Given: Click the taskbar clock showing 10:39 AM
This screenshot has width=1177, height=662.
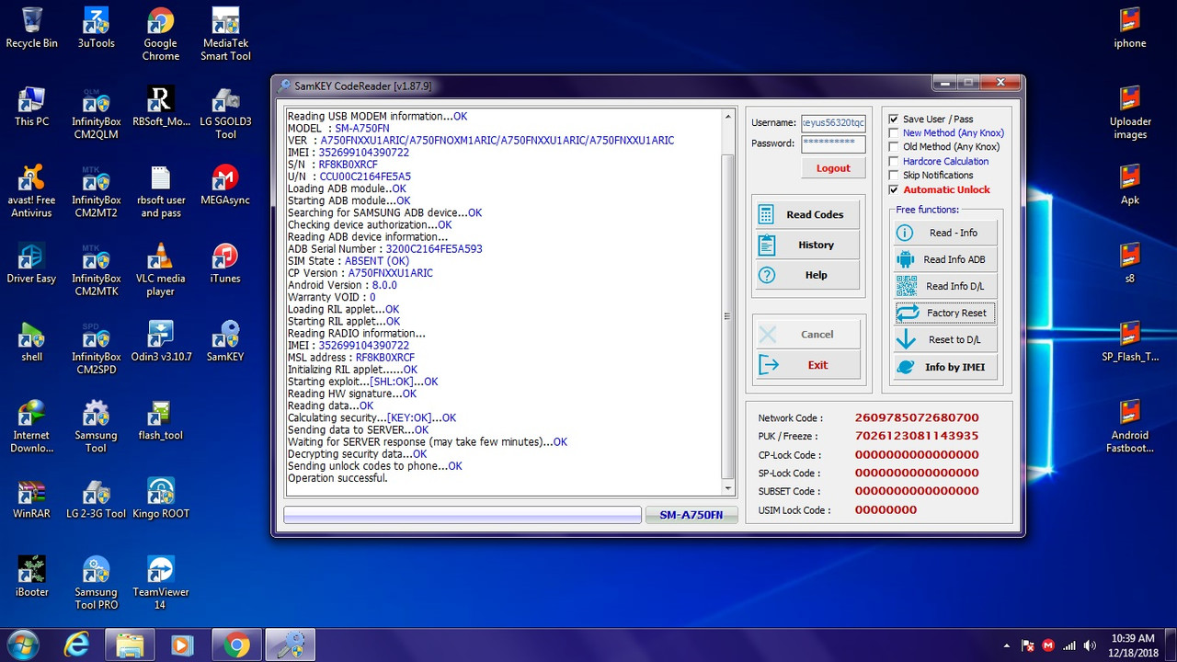Looking at the screenshot, I should (1133, 645).
